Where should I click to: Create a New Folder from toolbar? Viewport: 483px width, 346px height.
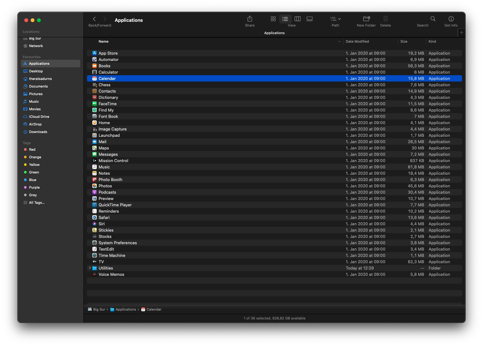point(366,19)
